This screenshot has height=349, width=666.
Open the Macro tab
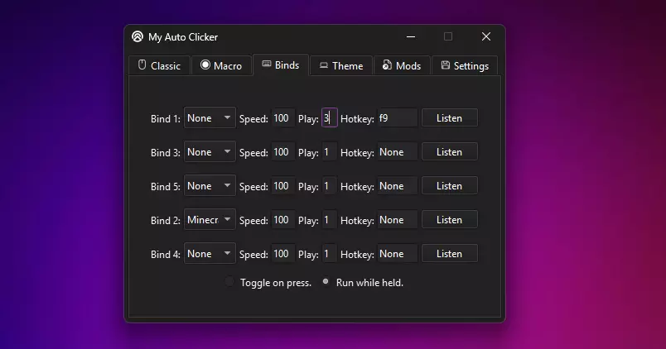pos(221,65)
